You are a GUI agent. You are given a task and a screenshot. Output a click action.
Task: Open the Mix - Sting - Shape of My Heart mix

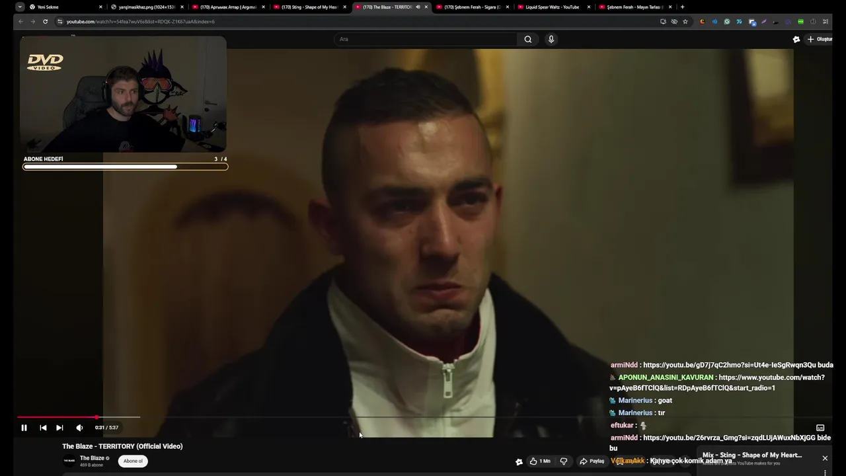point(752,455)
